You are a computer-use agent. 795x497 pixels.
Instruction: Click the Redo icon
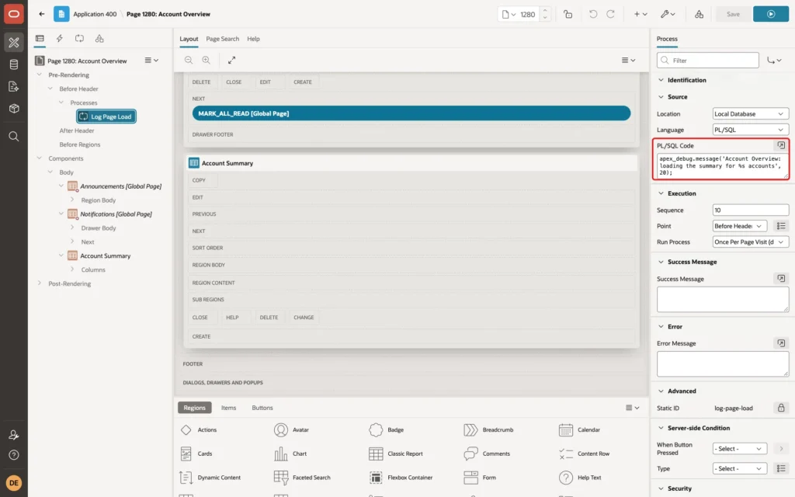click(x=610, y=14)
